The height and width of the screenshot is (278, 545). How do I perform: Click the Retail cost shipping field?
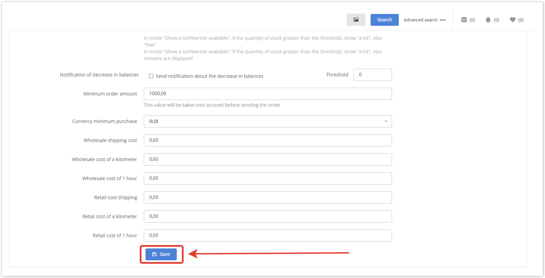click(268, 197)
